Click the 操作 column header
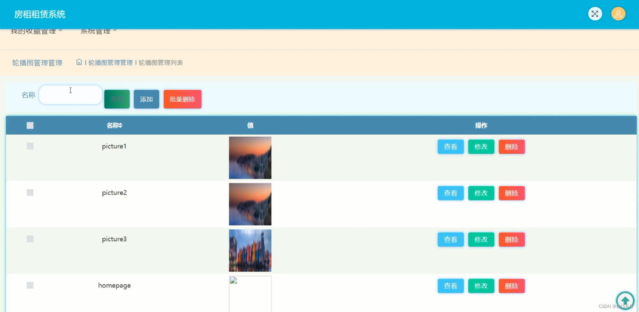639x312 pixels. click(x=481, y=125)
